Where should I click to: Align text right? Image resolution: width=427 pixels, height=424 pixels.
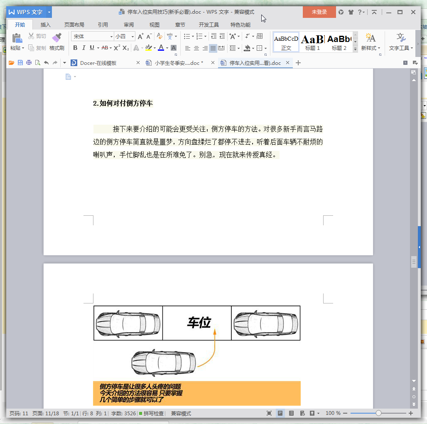[205, 48]
